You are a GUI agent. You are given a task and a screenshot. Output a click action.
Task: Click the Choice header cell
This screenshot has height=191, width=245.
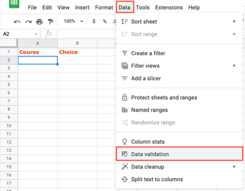(x=77, y=52)
